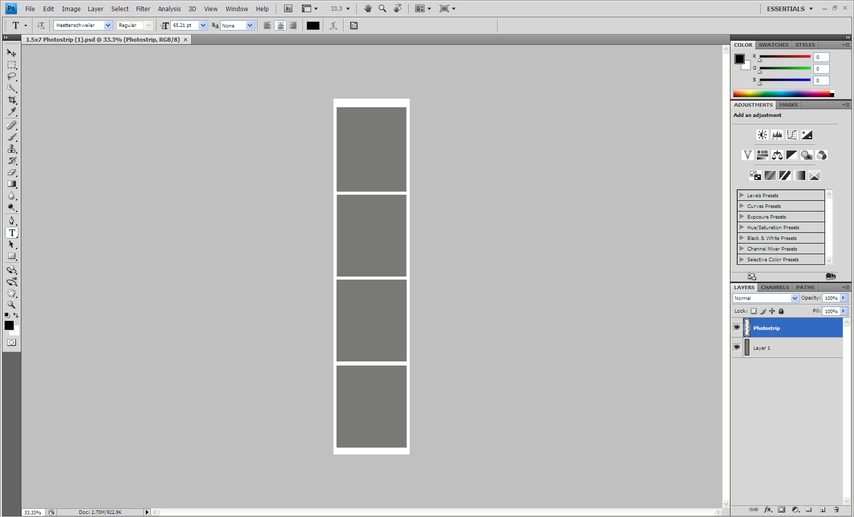
Task: Switch to the Channels tab
Action: click(x=775, y=287)
